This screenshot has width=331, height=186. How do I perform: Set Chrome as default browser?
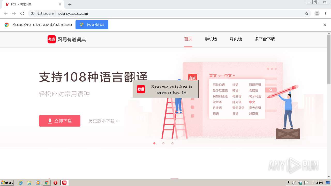pos(92,25)
